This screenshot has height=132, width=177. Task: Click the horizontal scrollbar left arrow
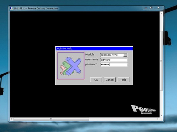(11, 119)
